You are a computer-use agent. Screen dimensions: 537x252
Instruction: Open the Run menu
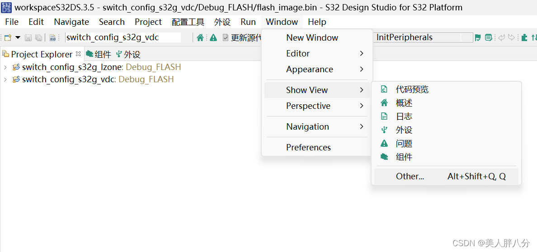(x=248, y=22)
